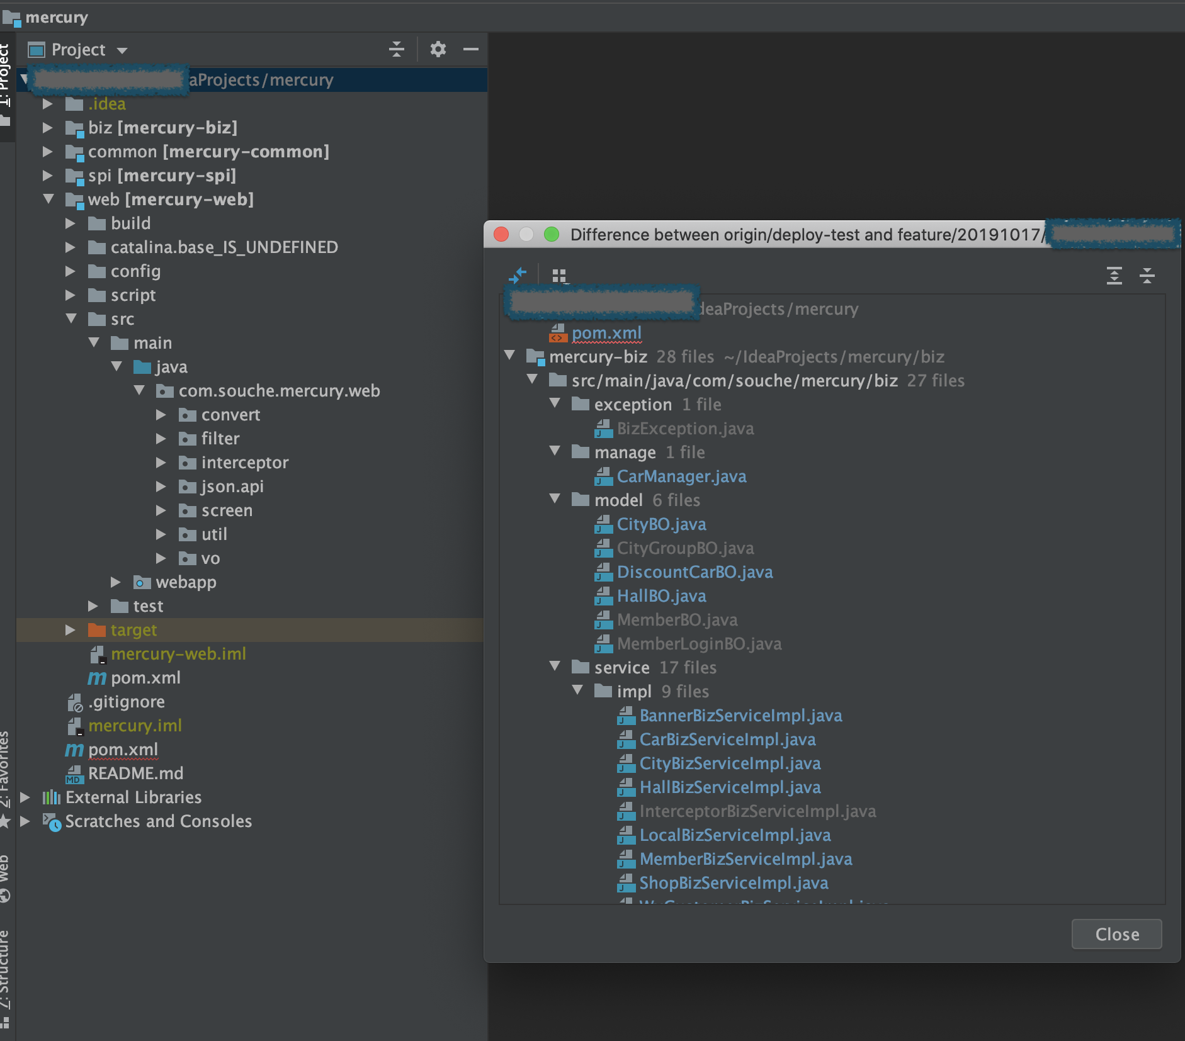Collapse the src folder in Project tree

point(71,319)
